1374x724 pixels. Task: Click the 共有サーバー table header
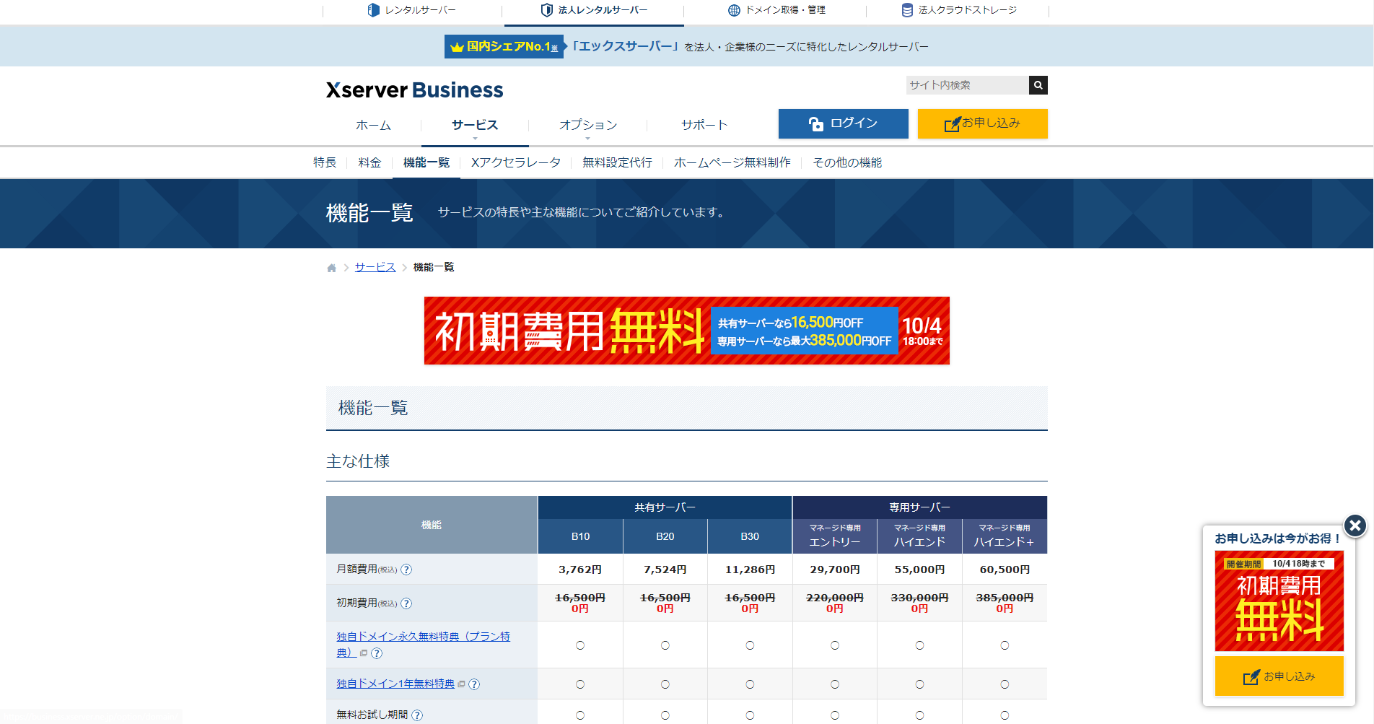tap(665, 507)
